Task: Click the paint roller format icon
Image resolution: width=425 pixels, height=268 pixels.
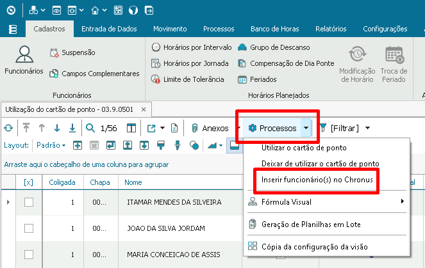Action: point(161,145)
